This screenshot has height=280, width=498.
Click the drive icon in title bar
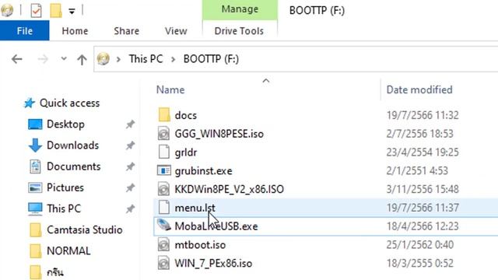click(x=7, y=10)
